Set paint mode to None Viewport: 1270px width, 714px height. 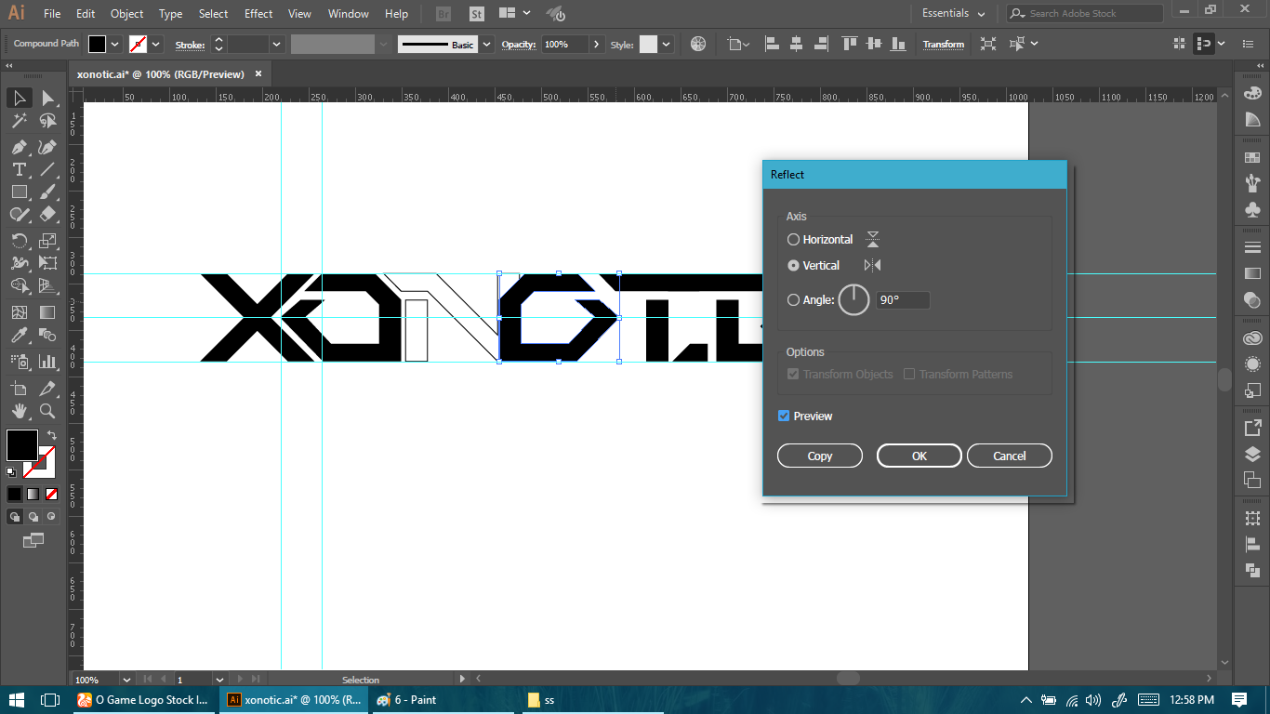[52, 494]
